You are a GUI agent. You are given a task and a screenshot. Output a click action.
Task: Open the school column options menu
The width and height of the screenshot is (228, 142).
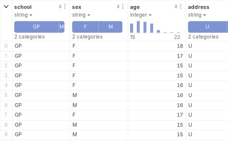65,6
